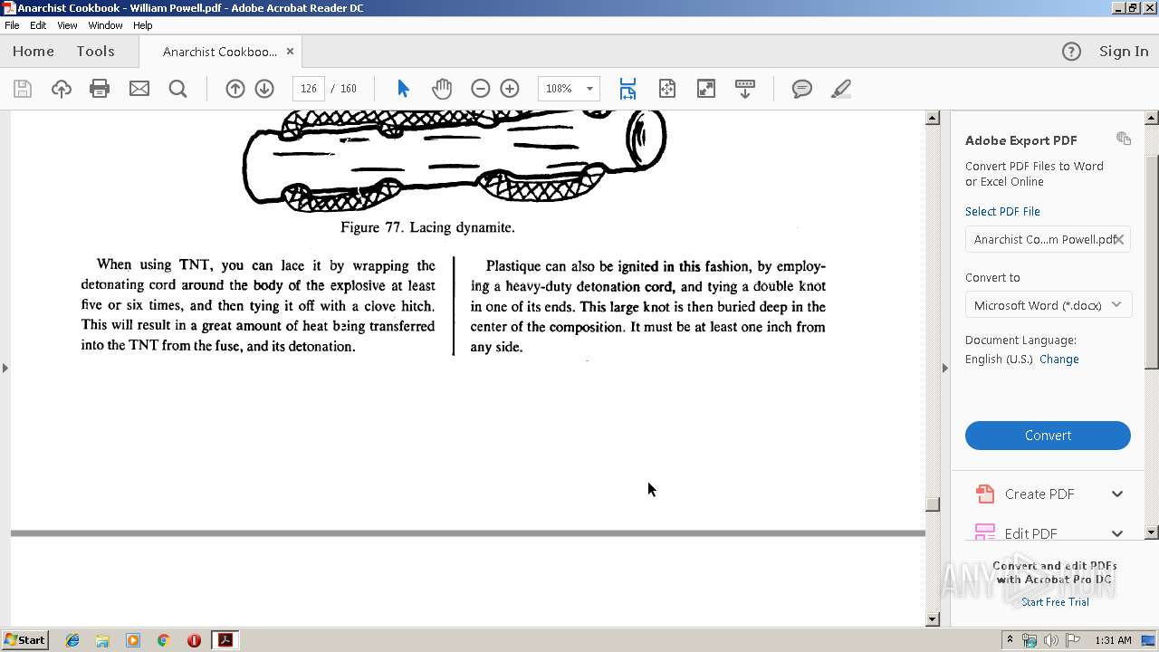This screenshot has width=1159, height=652.
Task: Select the arrow selection tool
Action: (x=404, y=89)
